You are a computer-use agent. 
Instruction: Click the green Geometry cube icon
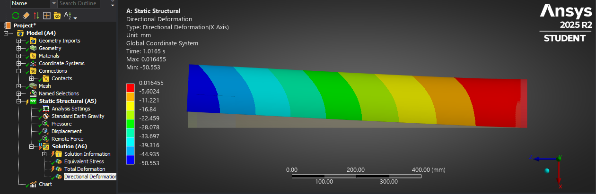click(x=33, y=48)
